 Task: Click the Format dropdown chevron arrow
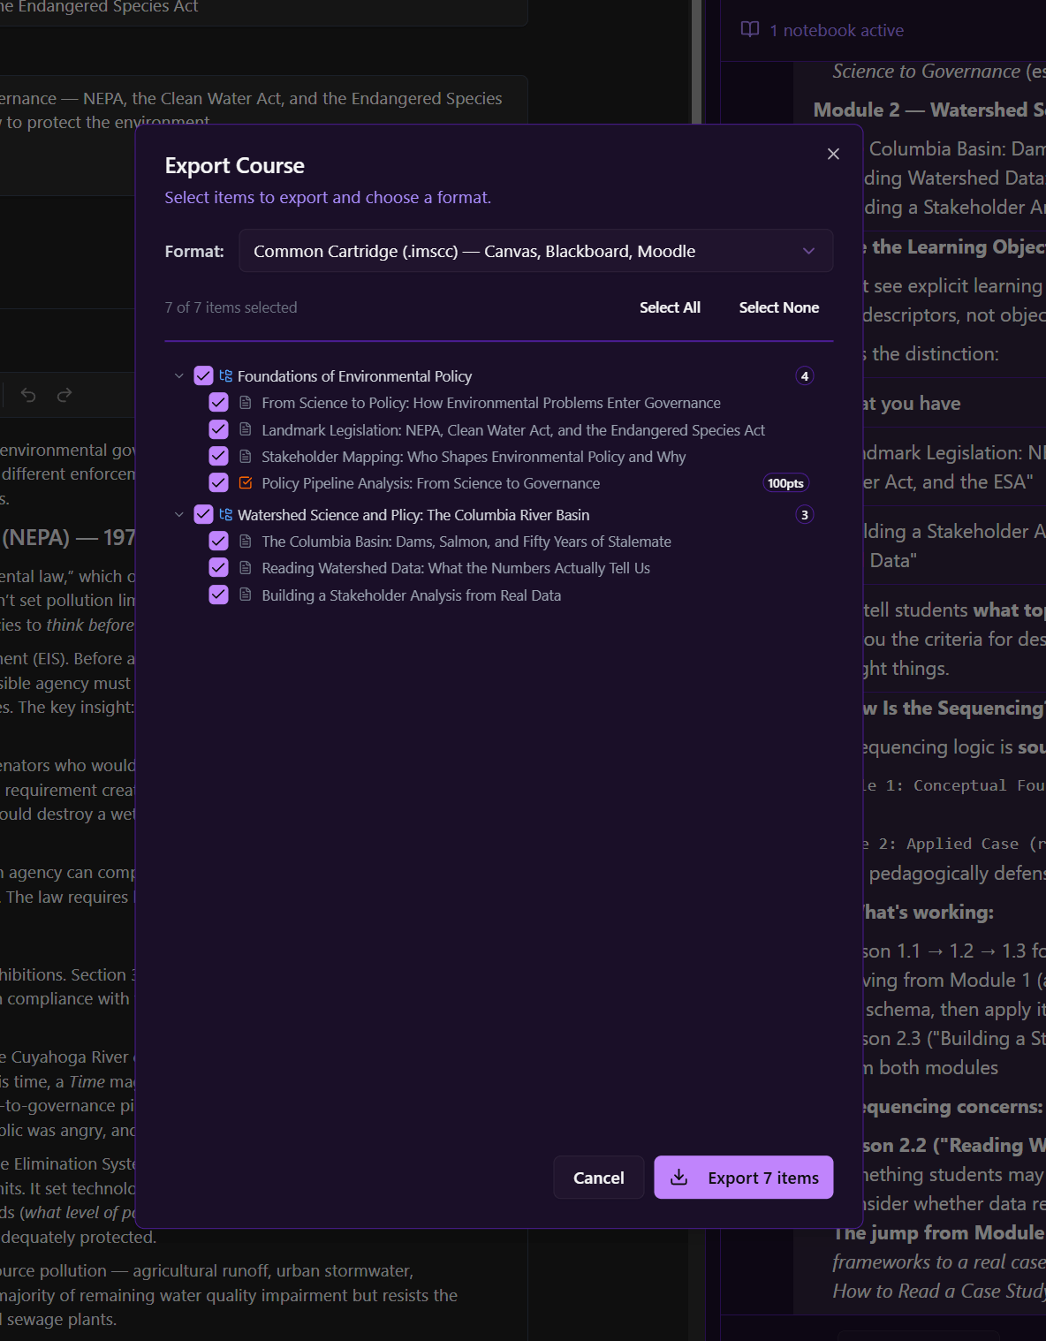click(x=808, y=251)
